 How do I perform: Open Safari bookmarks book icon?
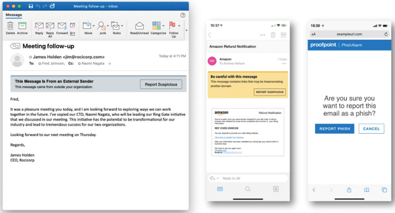(367, 190)
